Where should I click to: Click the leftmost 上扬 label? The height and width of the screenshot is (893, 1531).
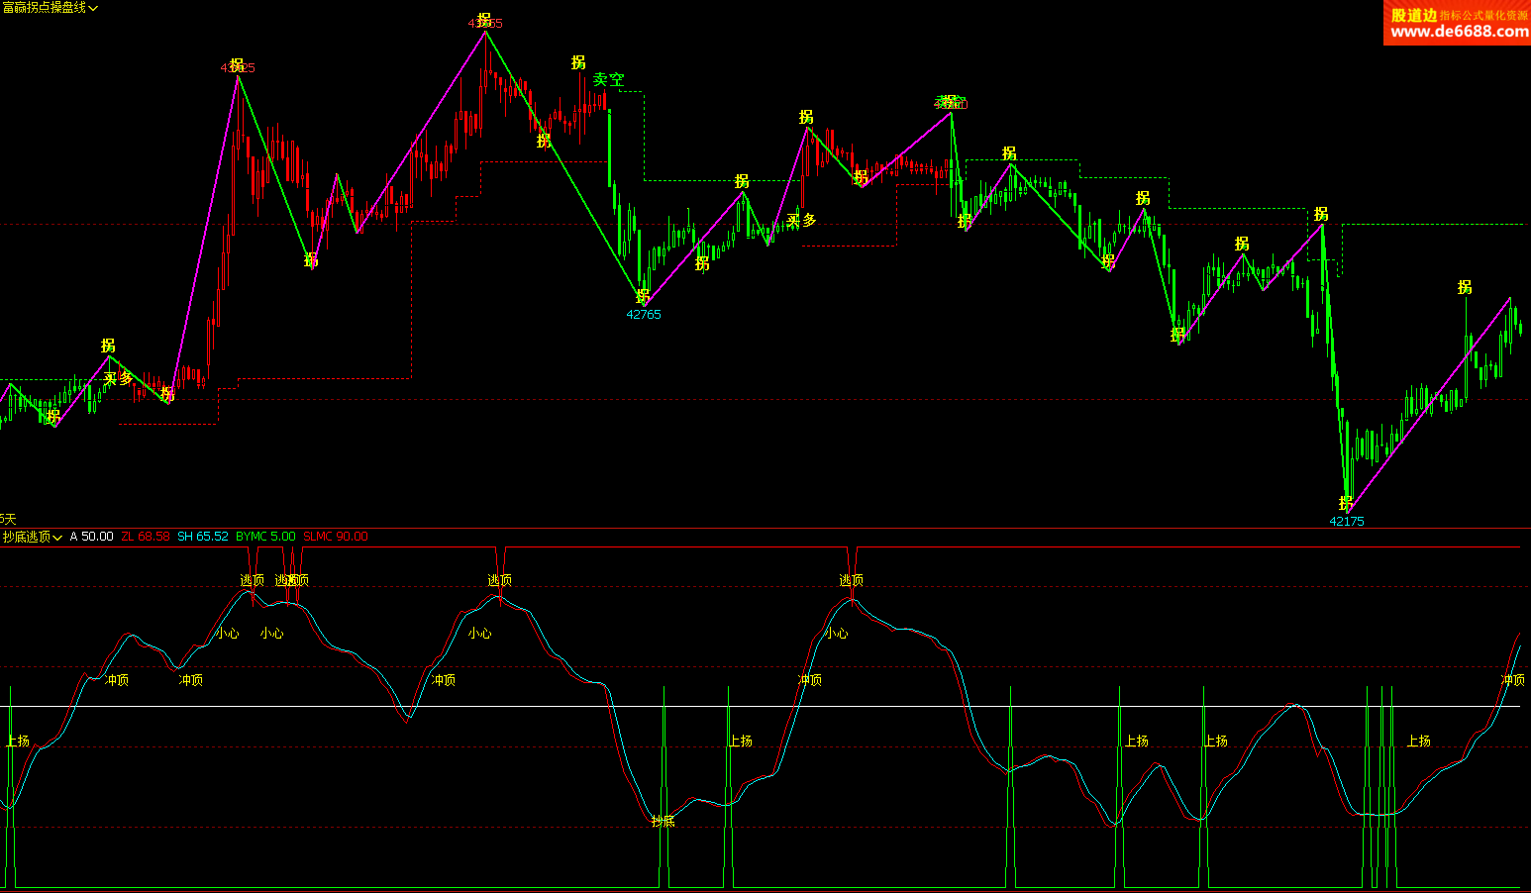point(18,741)
